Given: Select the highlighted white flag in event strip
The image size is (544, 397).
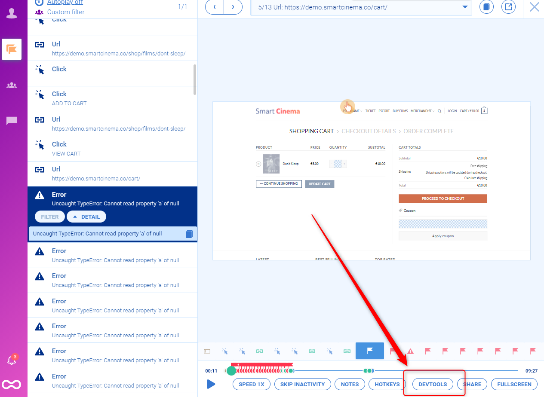Looking at the screenshot, I should (370, 351).
